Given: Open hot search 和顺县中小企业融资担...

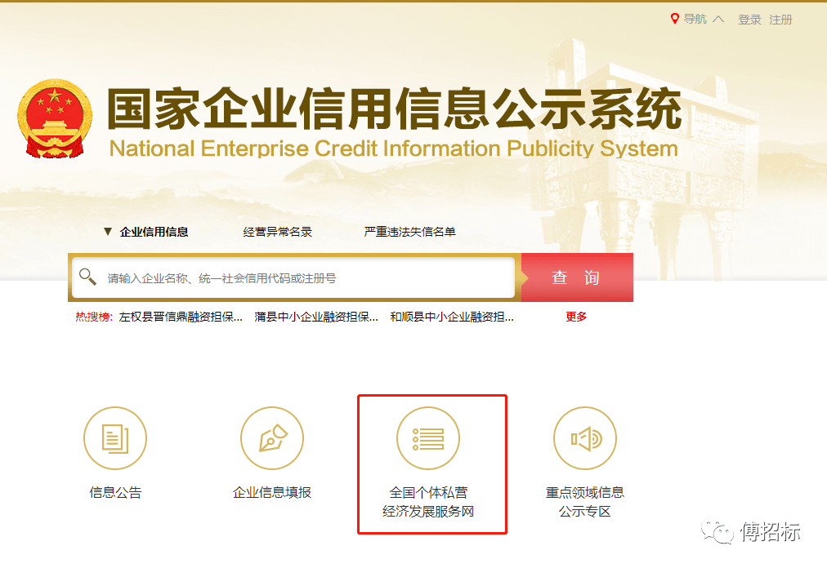Looking at the screenshot, I should tap(452, 317).
